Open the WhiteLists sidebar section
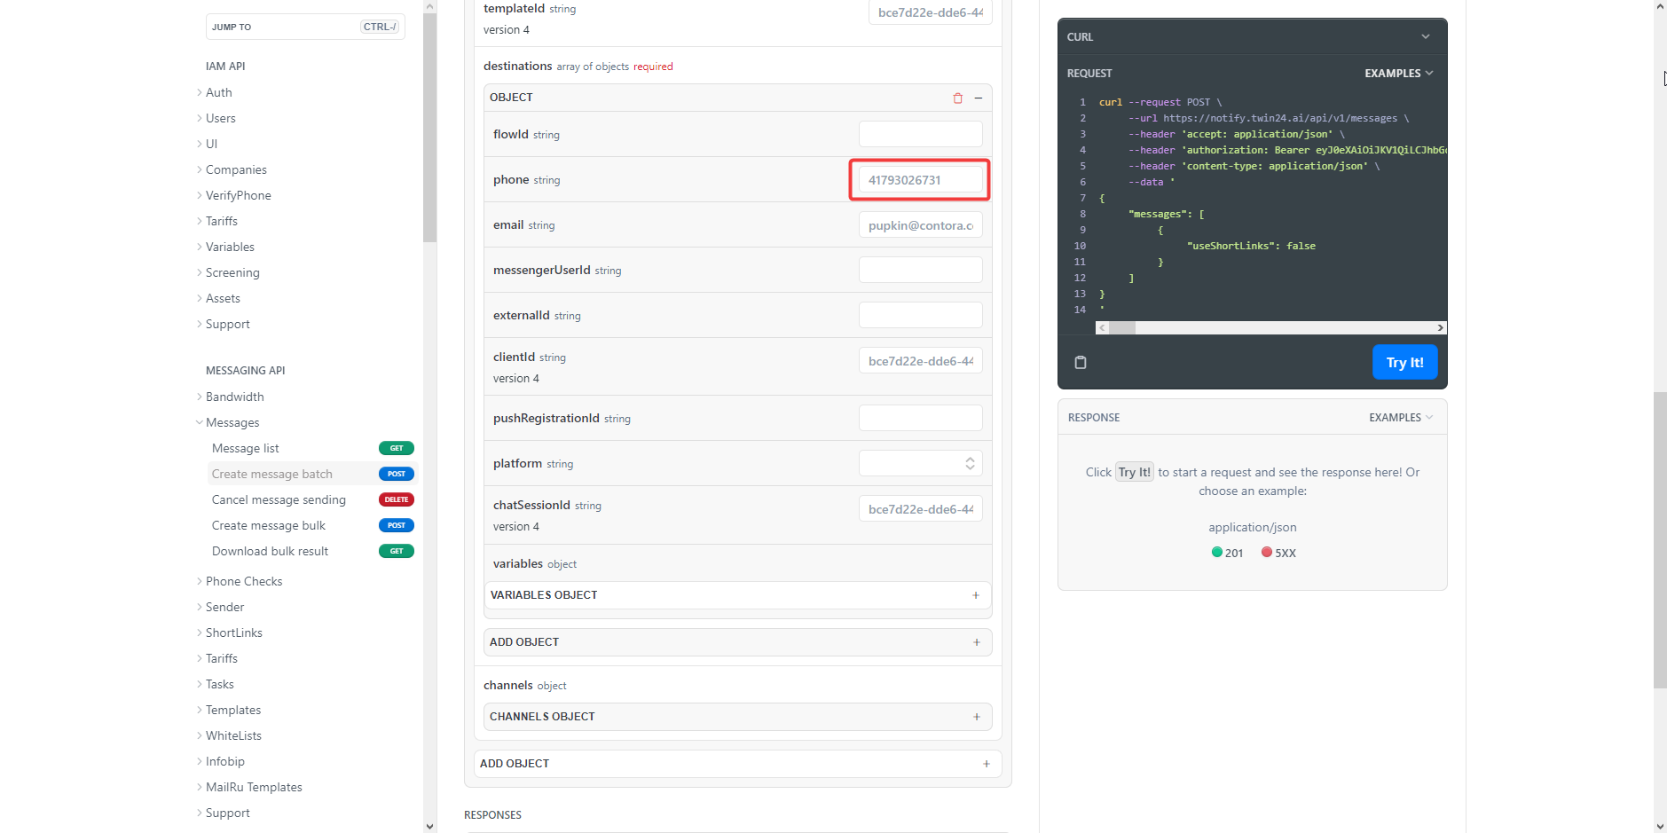The width and height of the screenshot is (1667, 833). (233, 735)
